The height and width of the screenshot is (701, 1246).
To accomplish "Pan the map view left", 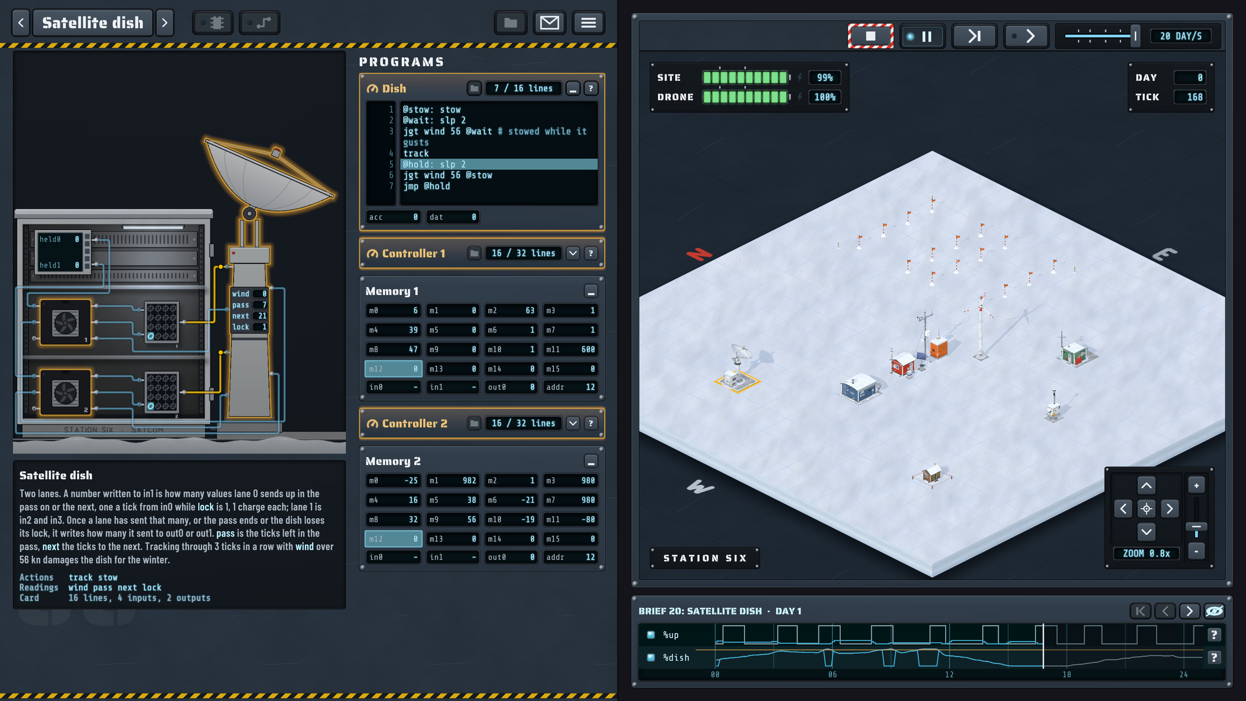I will (x=1123, y=509).
